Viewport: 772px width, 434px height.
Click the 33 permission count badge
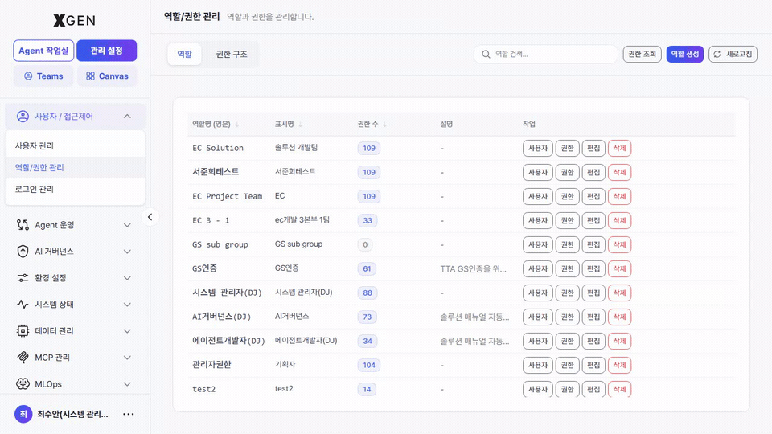[368, 220]
